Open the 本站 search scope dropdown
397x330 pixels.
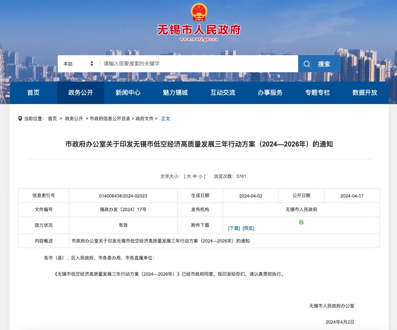click(78, 64)
